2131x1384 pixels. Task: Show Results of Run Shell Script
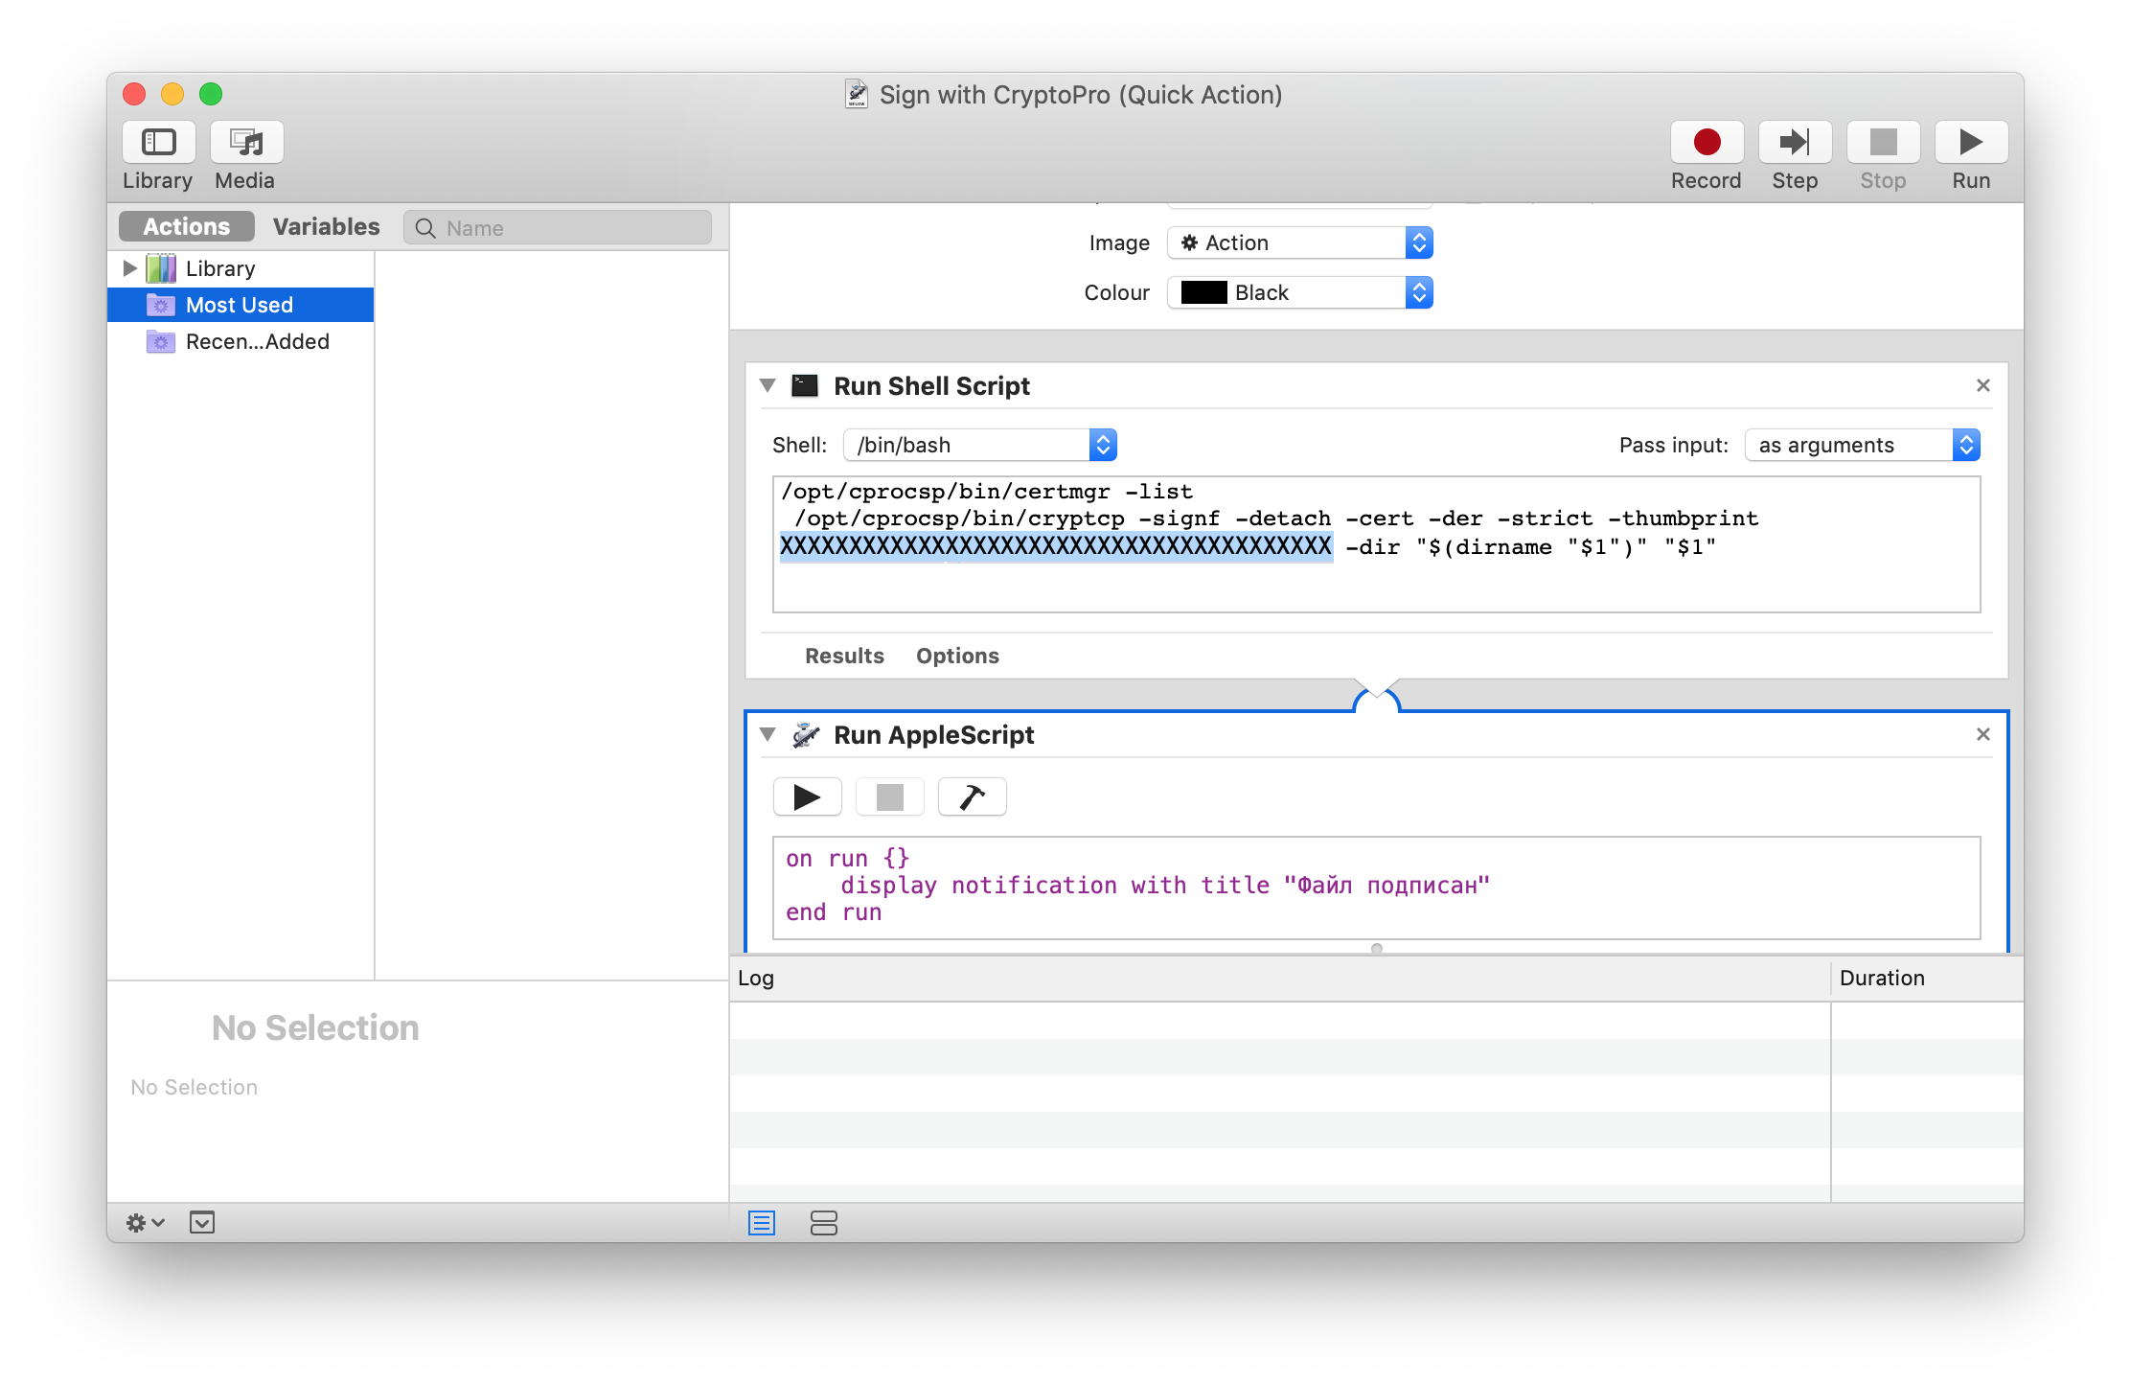844,656
